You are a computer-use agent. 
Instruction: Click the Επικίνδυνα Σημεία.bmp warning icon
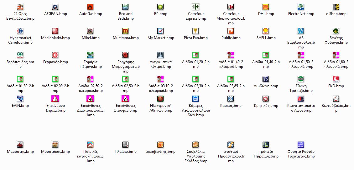click(x=55, y=99)
